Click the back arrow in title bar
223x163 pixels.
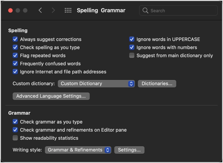click(40, 10)
